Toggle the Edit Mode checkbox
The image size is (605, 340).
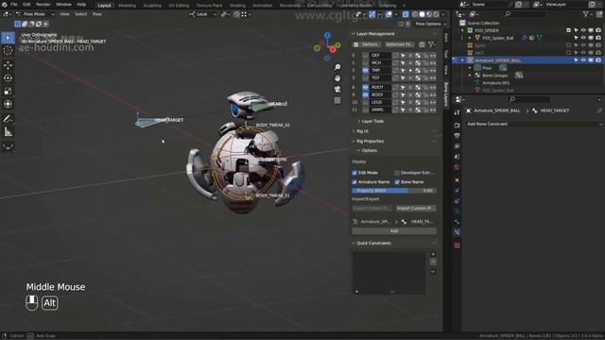[x=354, y=173]
